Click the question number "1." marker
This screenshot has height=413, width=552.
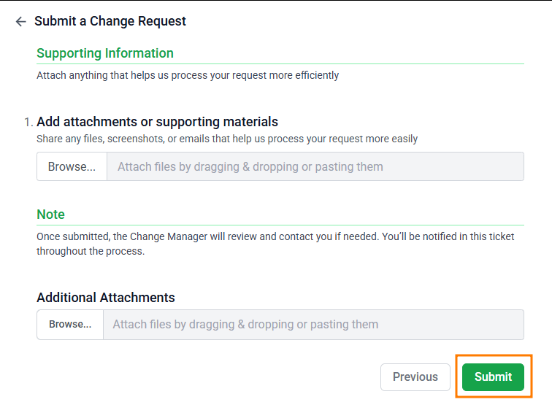pos(28,122)
